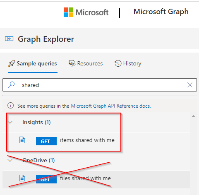Collapse the OneDrive (1) chevron
This screenshot has height=195, width=199.
click(10, 160)
